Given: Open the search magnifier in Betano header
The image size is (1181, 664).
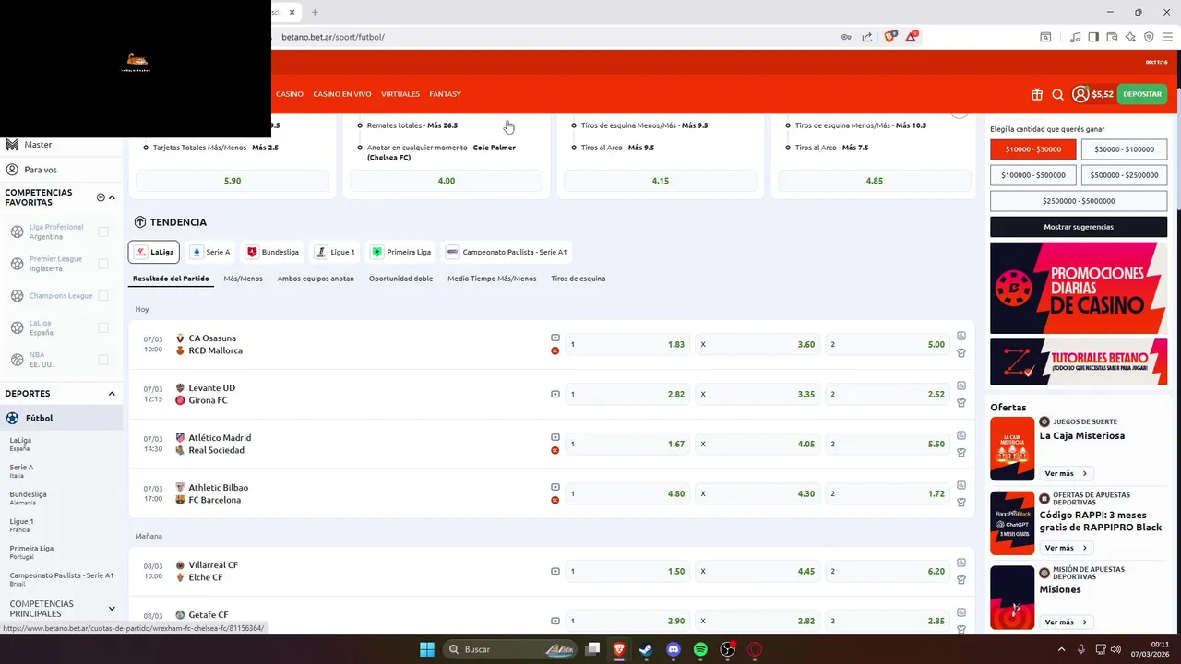Looking at the screenshot, I should (1058, 94).
